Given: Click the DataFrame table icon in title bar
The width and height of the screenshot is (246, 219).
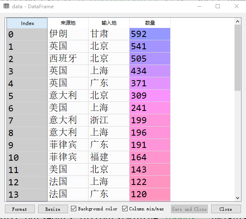Looking at the screenshot, I should [x=6, y=6].
